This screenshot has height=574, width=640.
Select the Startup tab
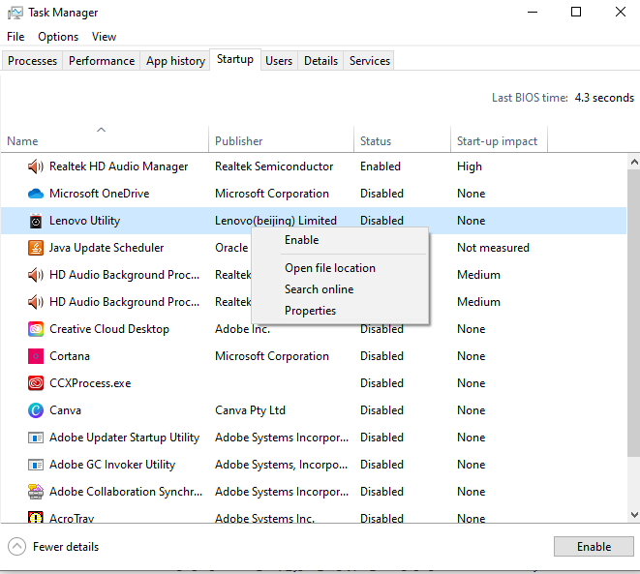[x=235, y=60]
